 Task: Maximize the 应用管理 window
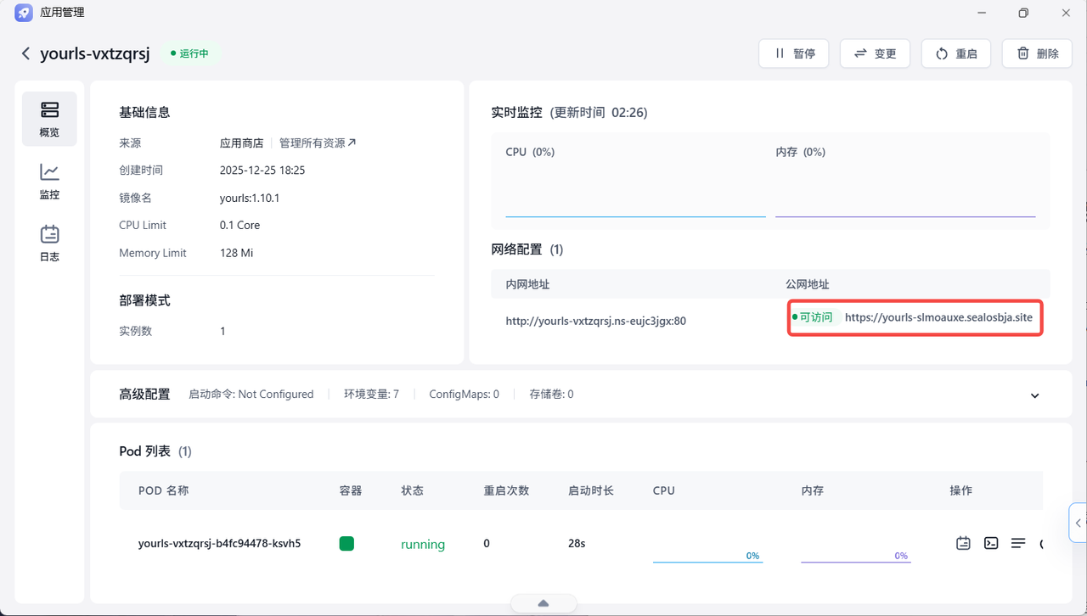1023,13
